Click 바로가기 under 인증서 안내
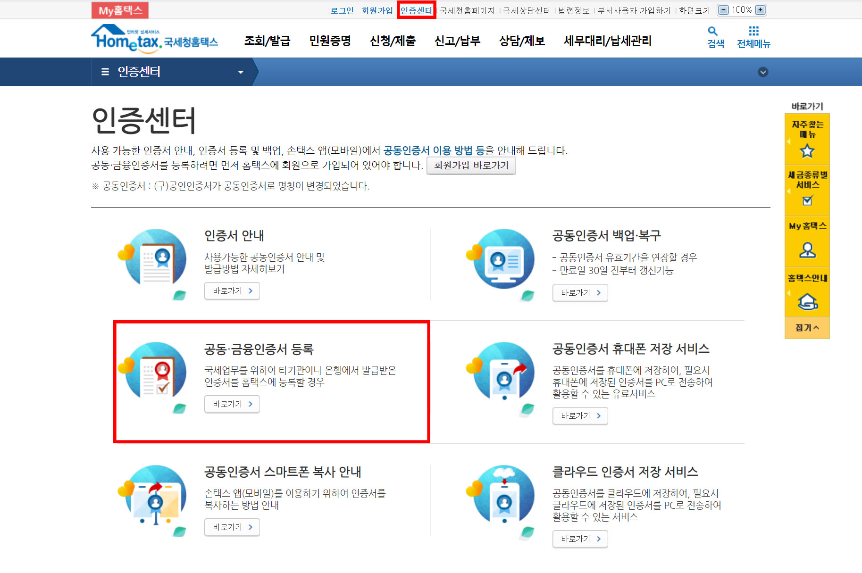 coord(232,291)
